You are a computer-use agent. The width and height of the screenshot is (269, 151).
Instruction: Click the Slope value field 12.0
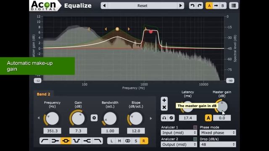[136, 131]
